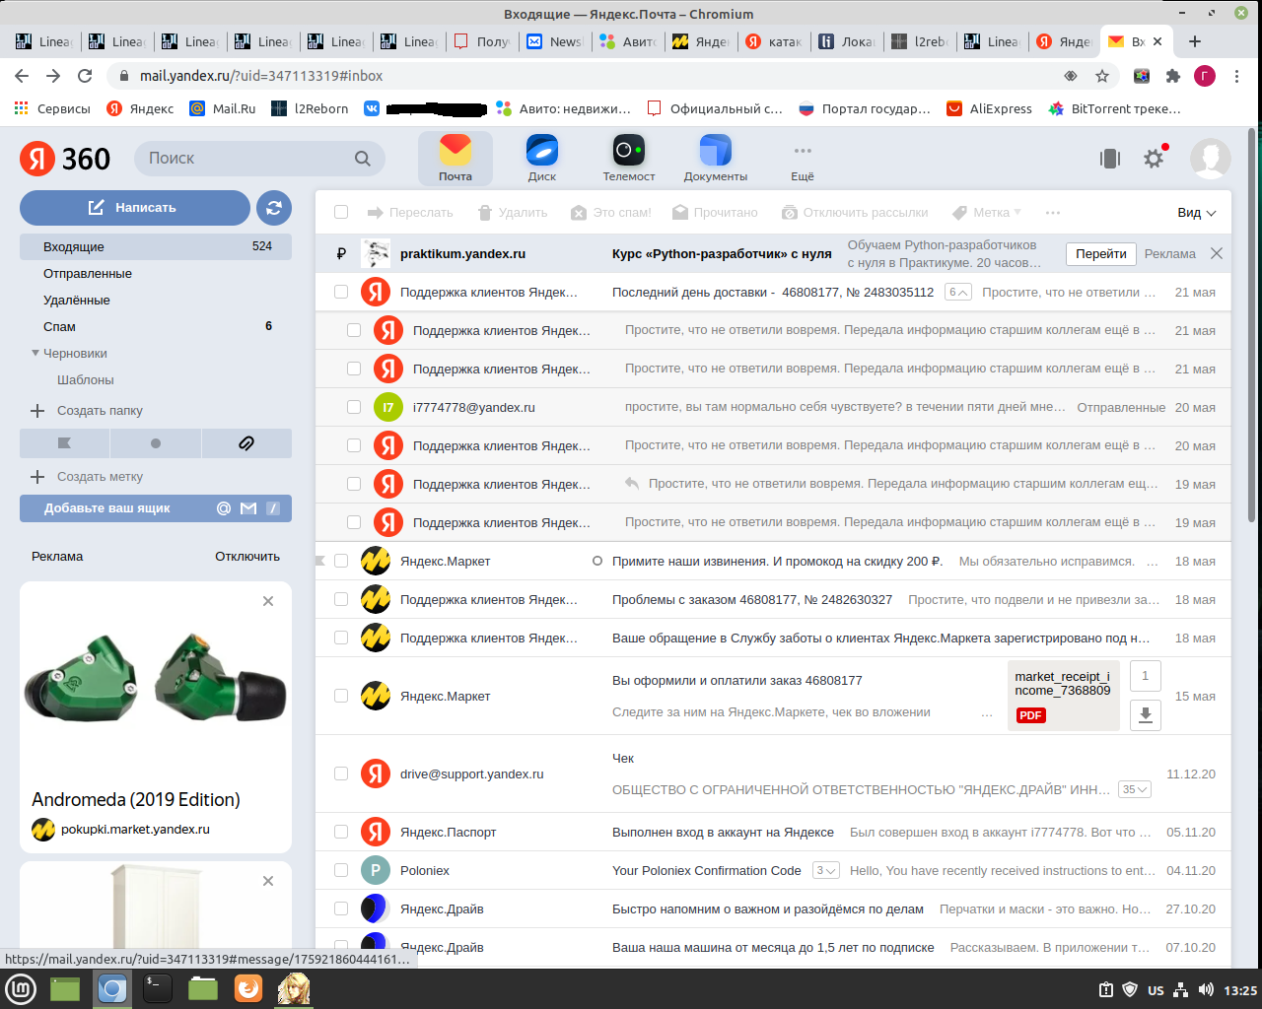Tick checkbox for Последний день доставки message
This screenshot has height=1009, width=1262.
click(341, 292)
